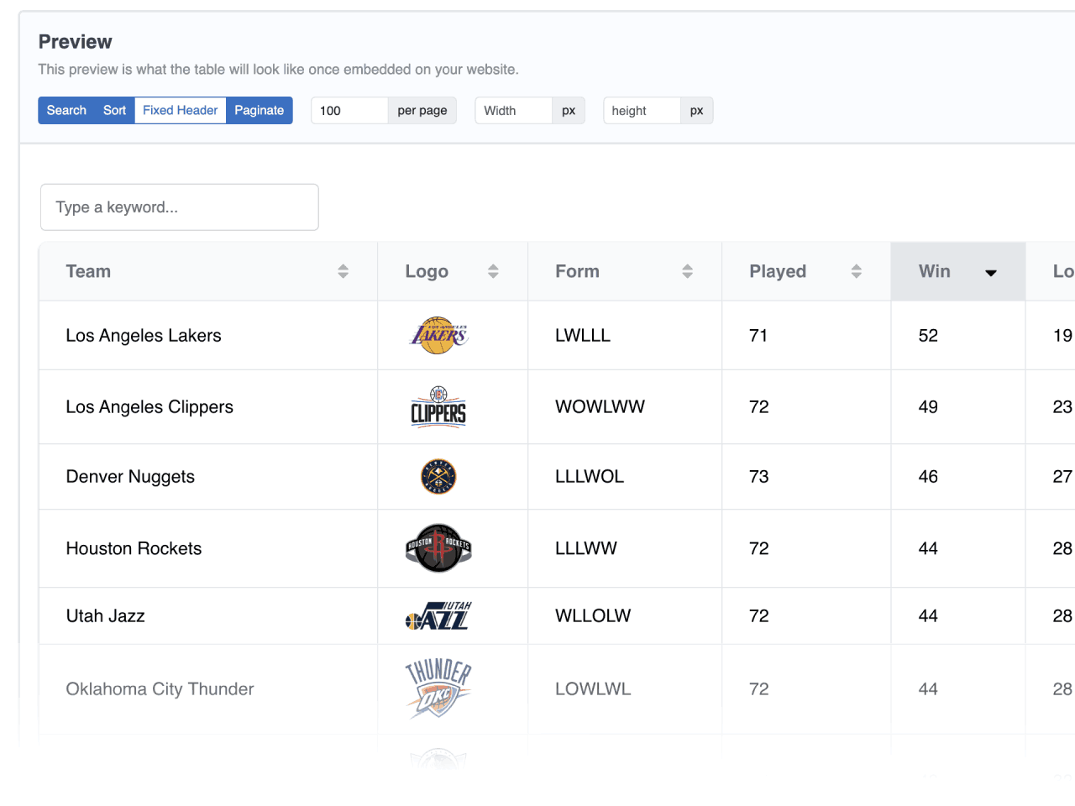Select the Los Angeles Lakers team name
1075x806 pixels.
tap(144, 336)
